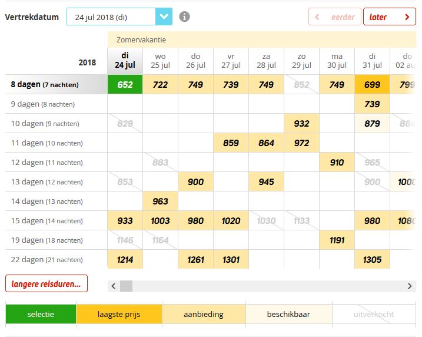Choose price 1020 for 15 dagen
422x337 pixels.
tap(231, 220)
